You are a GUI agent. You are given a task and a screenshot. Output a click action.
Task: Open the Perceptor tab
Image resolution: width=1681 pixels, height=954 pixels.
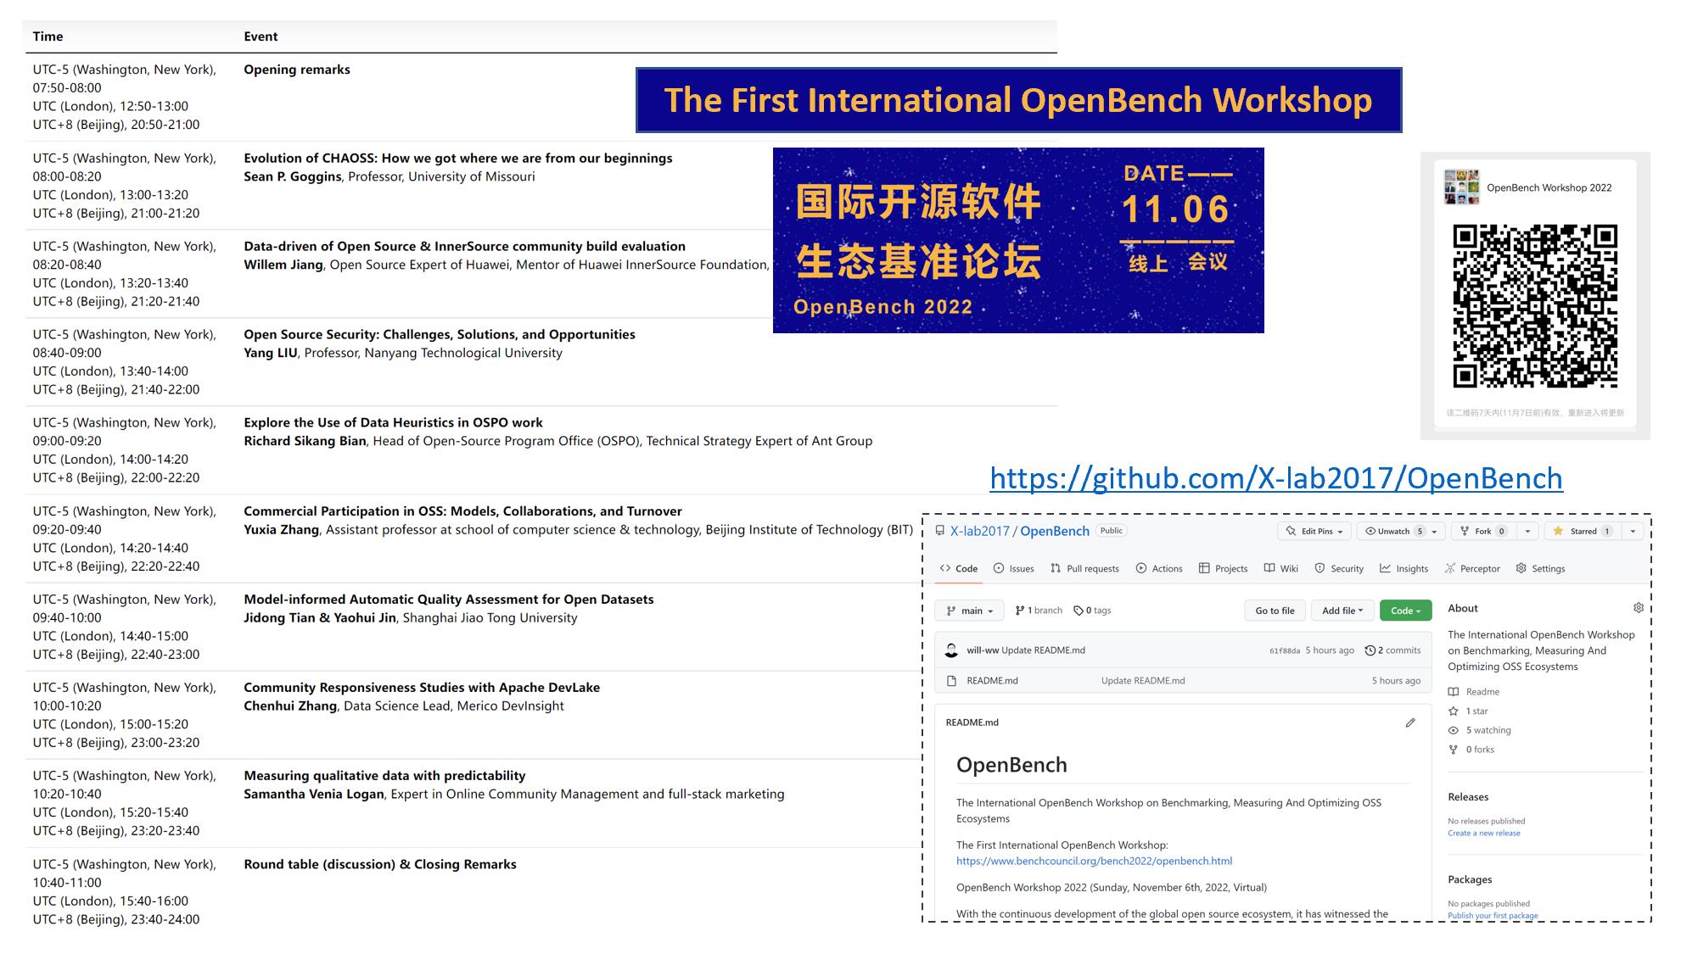pos(1472,569)
